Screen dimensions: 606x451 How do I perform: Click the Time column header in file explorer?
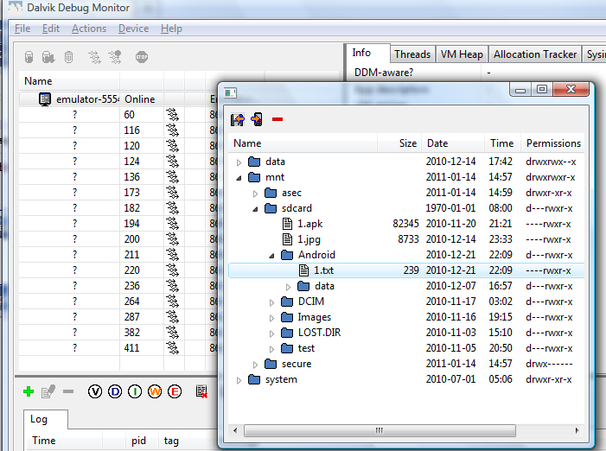[502, 143]
